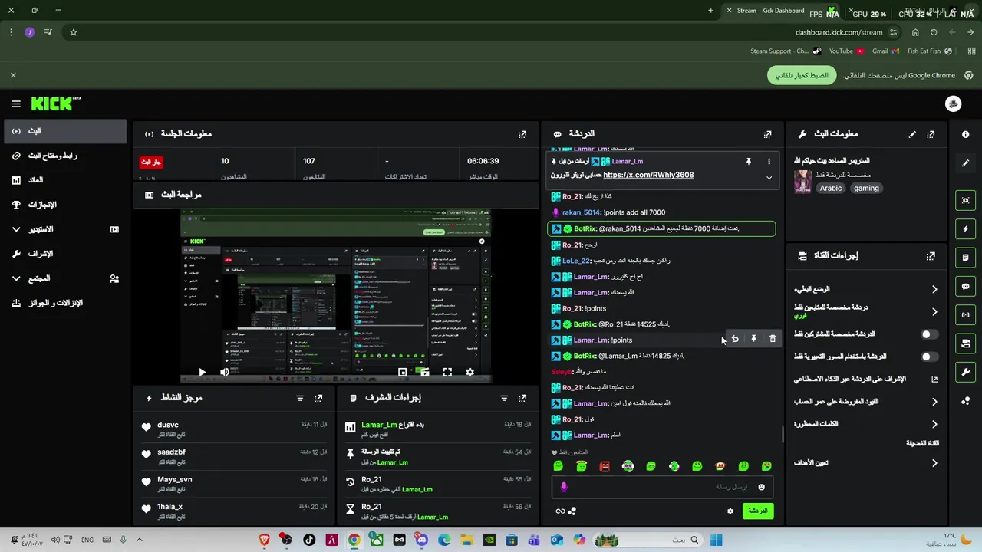
Task: Click the chat scrollbar thumb
Action: coord(783,435)
